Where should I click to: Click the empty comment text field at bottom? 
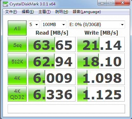tap(66, 109)
